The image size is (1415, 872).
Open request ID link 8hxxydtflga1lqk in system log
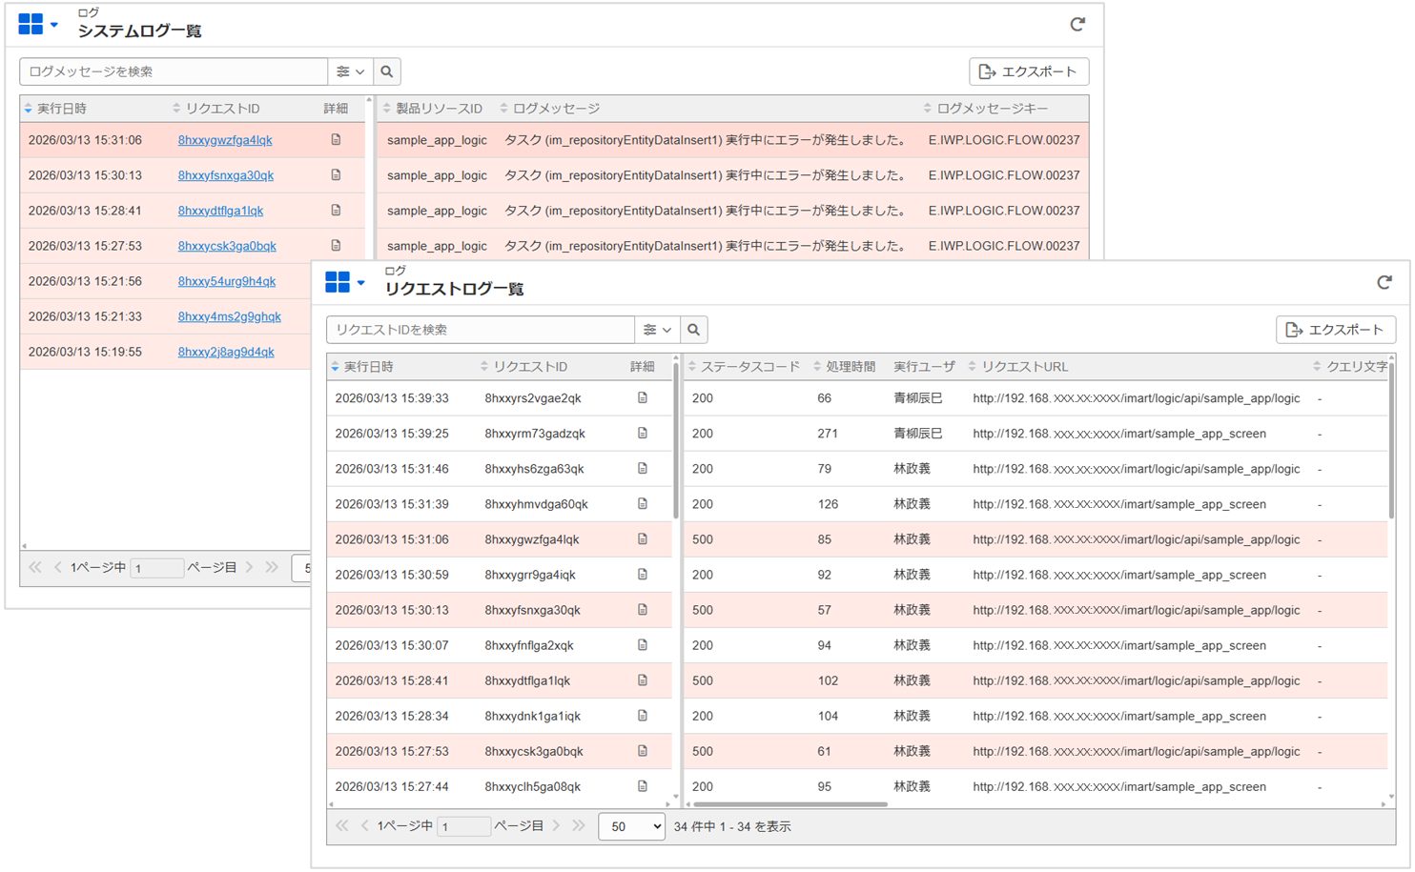coord(221,211)
